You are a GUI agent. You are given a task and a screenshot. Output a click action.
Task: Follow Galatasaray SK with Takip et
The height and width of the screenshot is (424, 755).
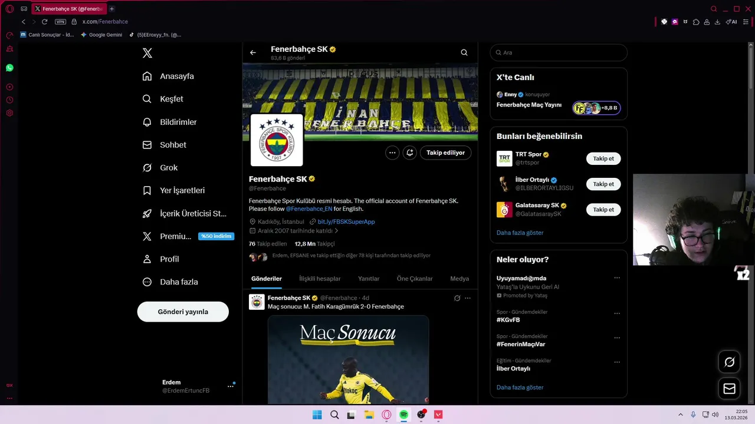click(x=603, y=210)
